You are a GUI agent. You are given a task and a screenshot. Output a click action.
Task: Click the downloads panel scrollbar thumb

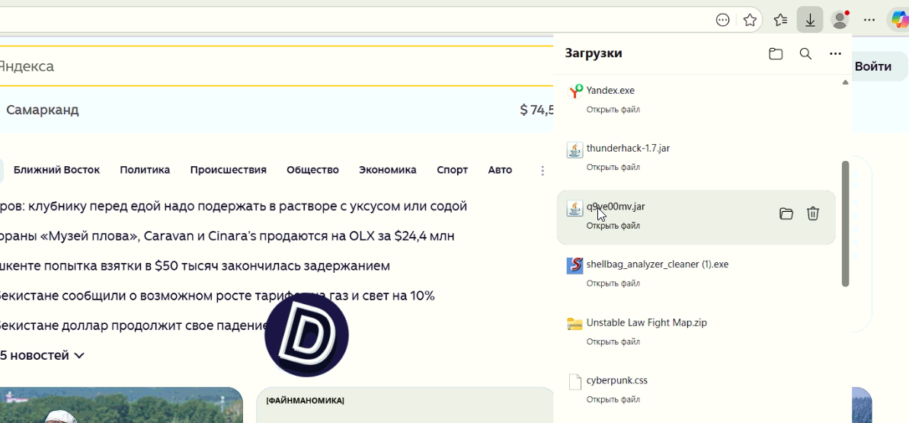(x=845, y=223)
